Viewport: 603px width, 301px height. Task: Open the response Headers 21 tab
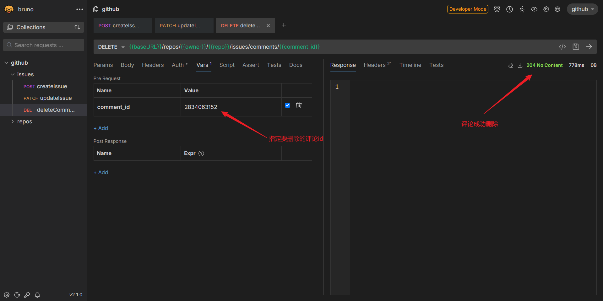(378, 65)
